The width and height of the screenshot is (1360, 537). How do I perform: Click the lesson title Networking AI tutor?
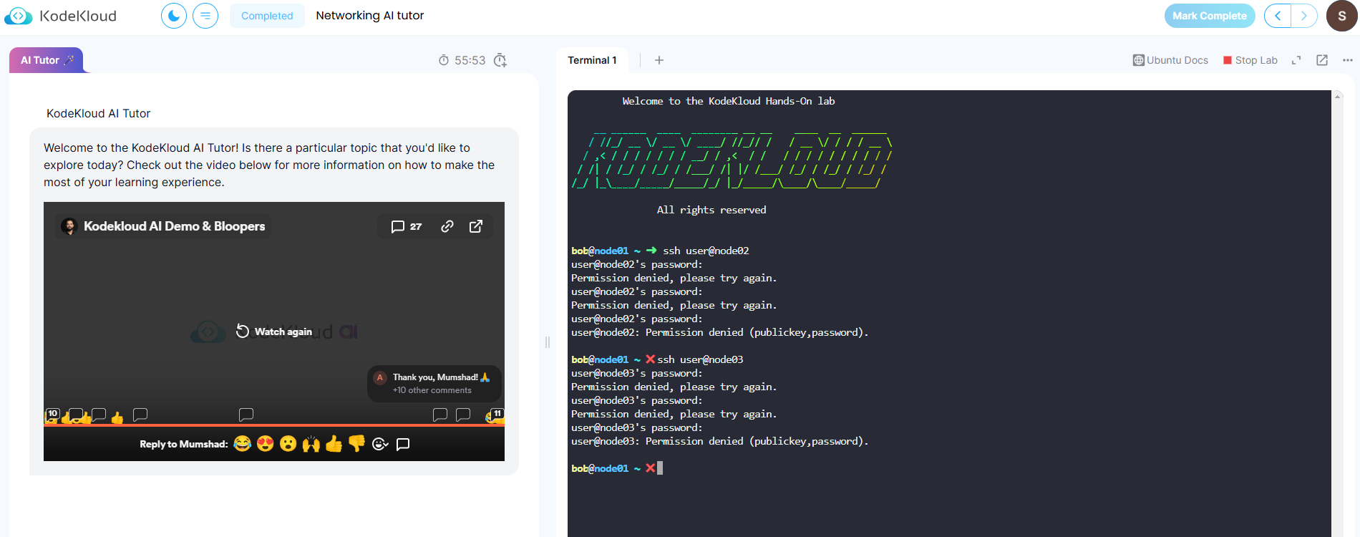pos(370,16)
